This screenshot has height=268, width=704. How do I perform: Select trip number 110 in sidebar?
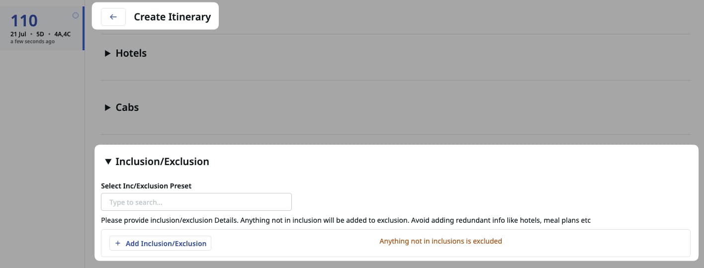(x=24, y=21)
